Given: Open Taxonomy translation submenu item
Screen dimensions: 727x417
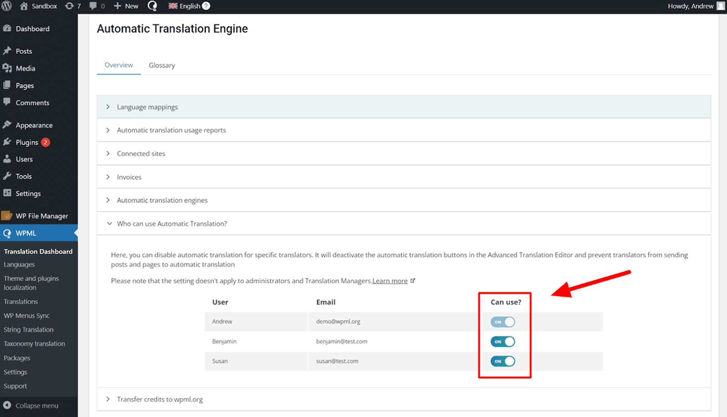Looking at the screenshot, I should click(34, 344).
